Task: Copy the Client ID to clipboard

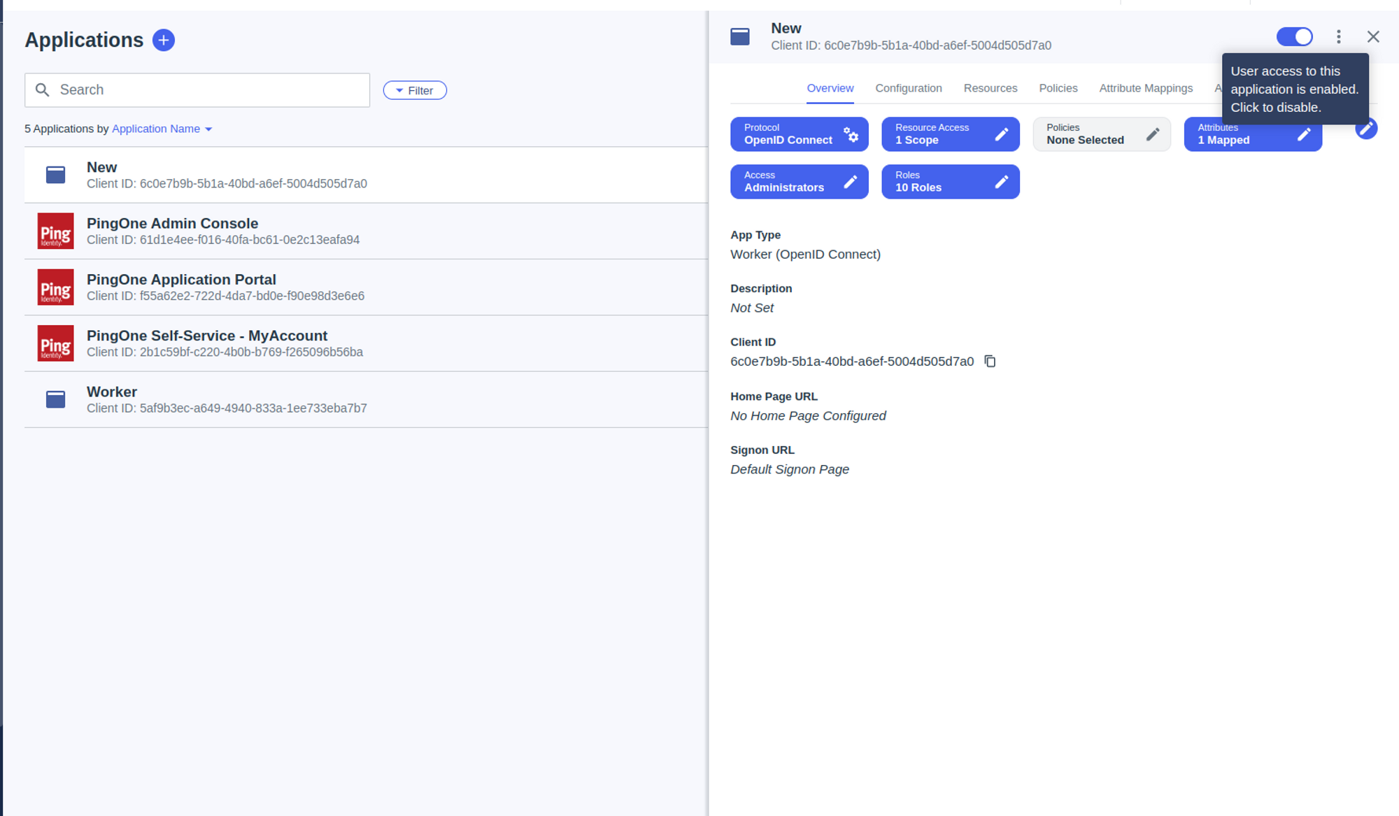Action: pyautogui.click(x=990, y=362)
